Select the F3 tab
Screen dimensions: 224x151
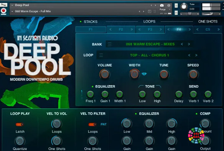(x=150, y=30)
